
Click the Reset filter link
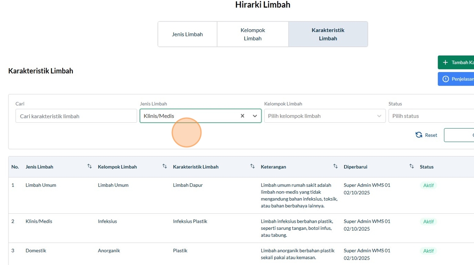tap(431, 135)
